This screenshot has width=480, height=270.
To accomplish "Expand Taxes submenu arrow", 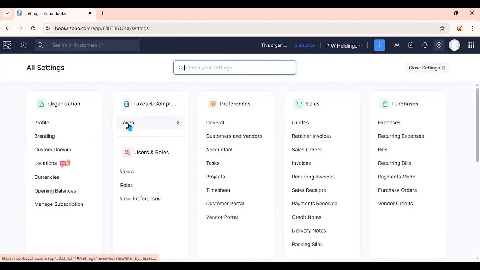I will (x=178, y=123).
